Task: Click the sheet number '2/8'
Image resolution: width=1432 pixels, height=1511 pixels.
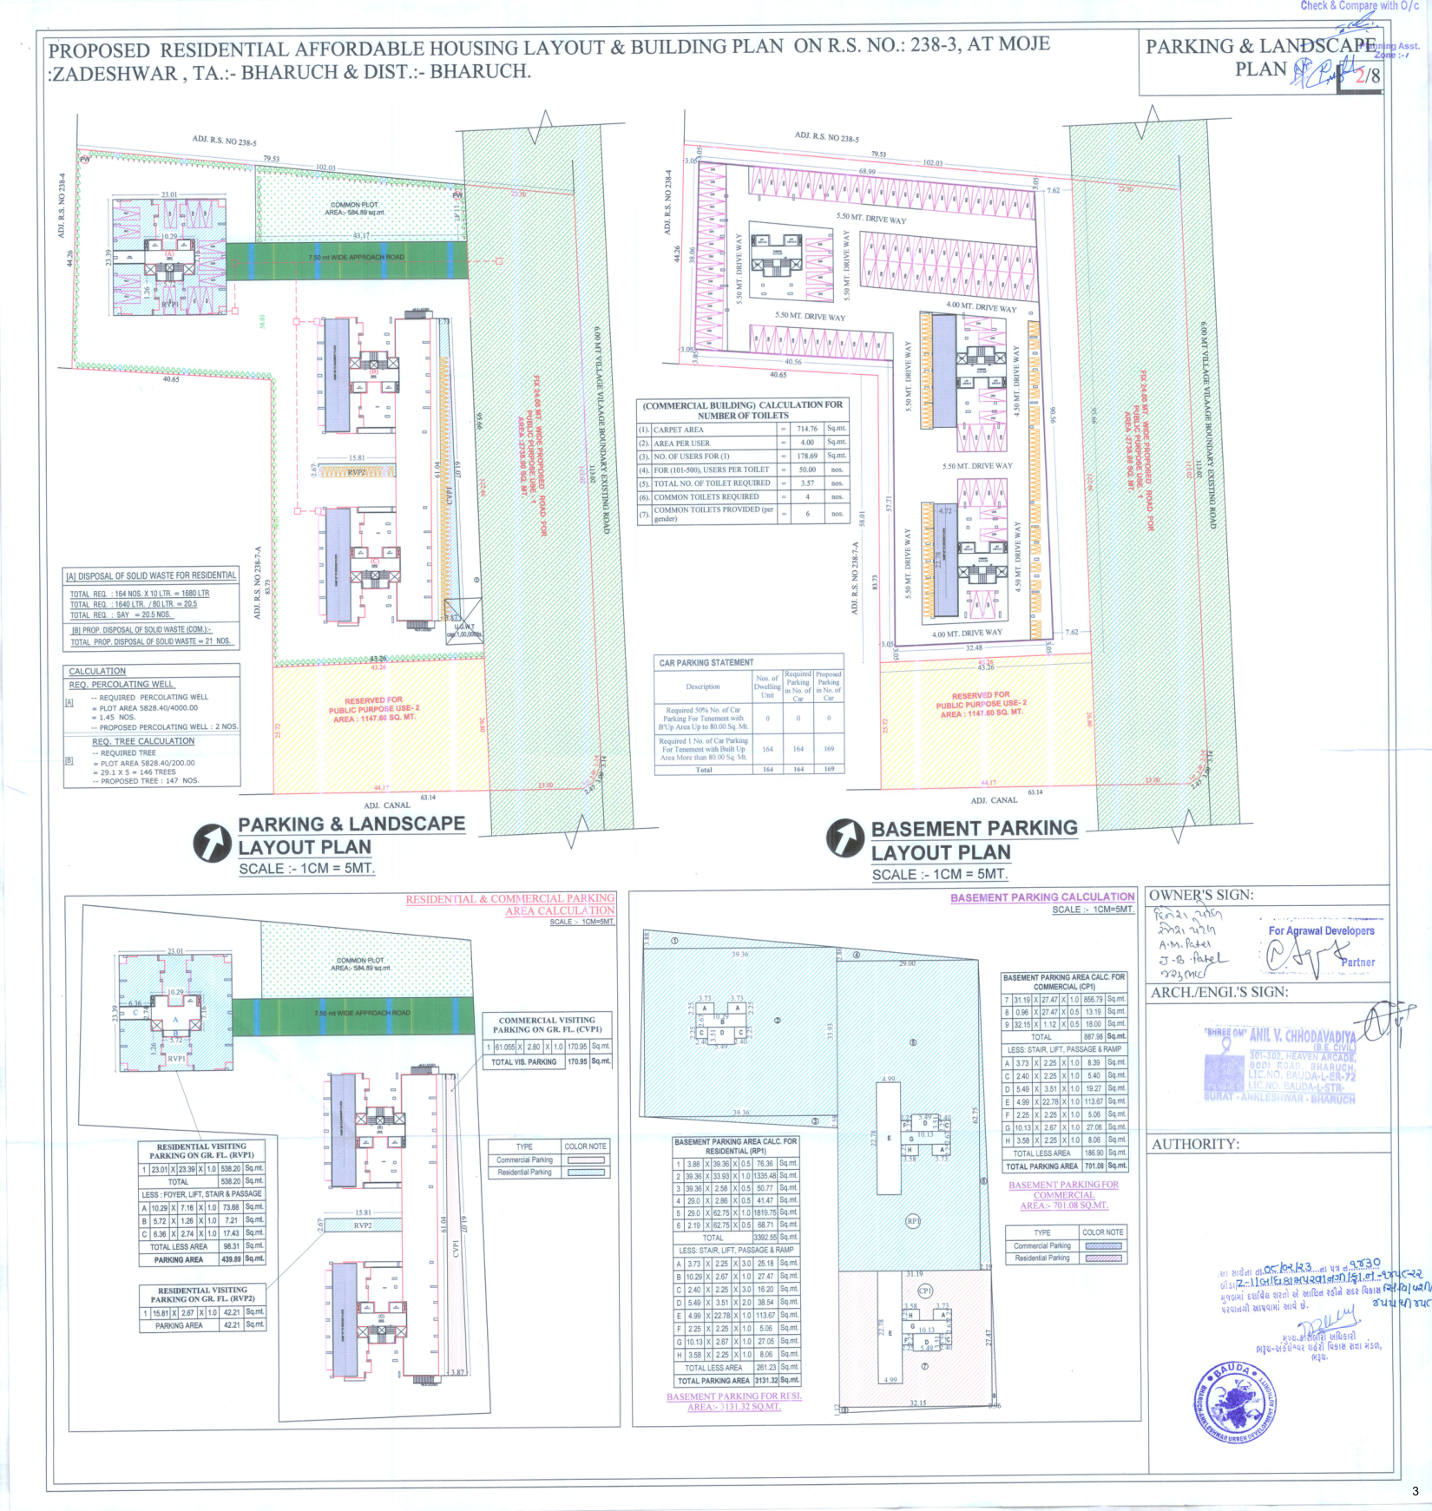Action: pos(1368,76)
